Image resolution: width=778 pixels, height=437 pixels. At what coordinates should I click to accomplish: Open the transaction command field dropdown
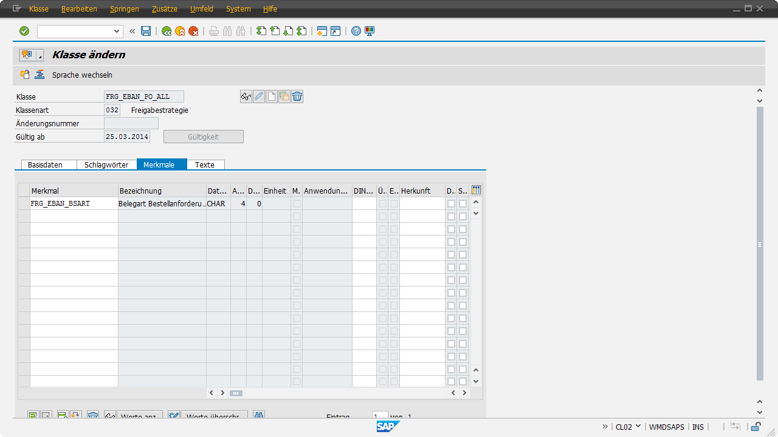117,31
